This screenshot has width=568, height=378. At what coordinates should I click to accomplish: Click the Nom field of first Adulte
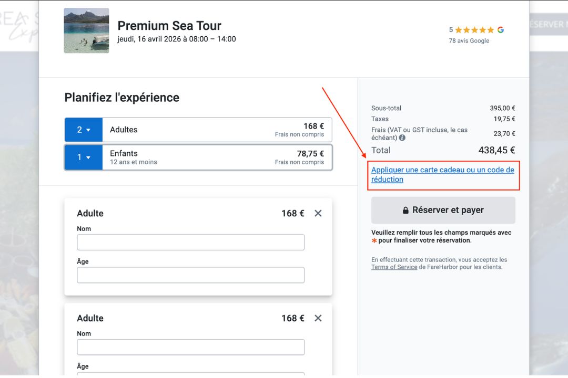pyautogui.click(x=190, y=242)
